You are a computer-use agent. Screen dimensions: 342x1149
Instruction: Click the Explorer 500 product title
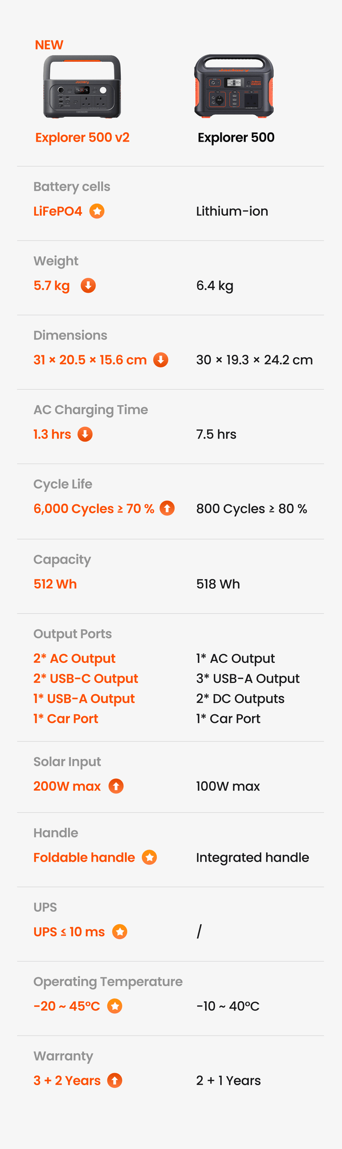tap(236, 137)
